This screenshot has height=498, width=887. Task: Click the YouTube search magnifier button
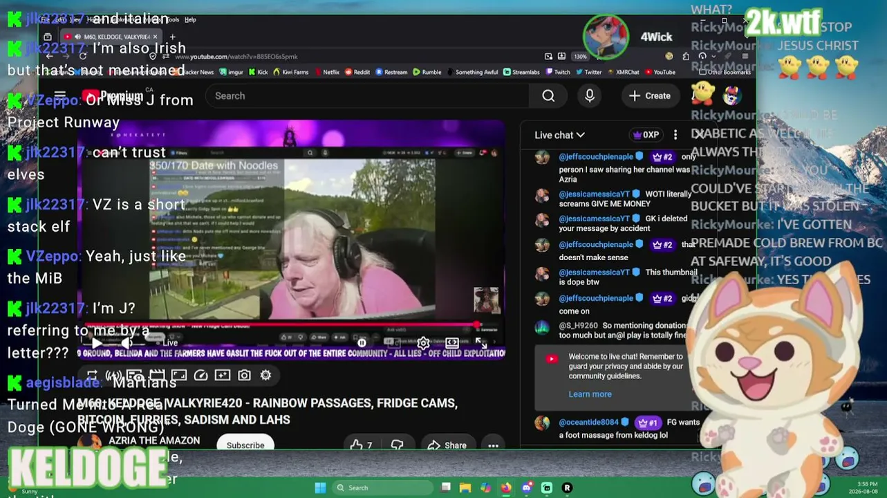click(548, 96)
